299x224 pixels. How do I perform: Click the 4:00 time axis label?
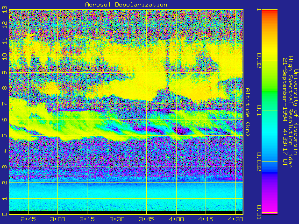coord(176,219)
